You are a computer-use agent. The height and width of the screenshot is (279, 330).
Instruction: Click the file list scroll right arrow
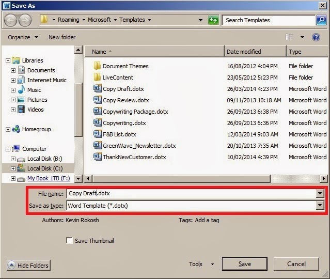324,179
